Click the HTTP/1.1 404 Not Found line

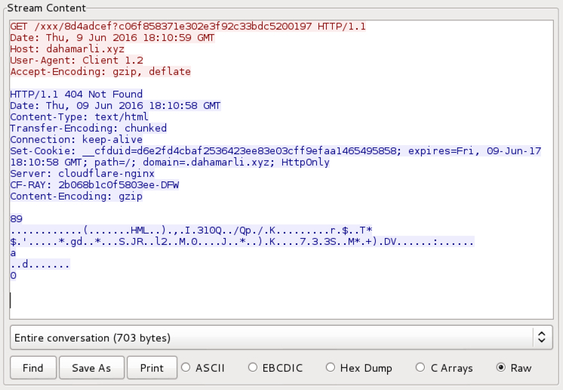76,94
